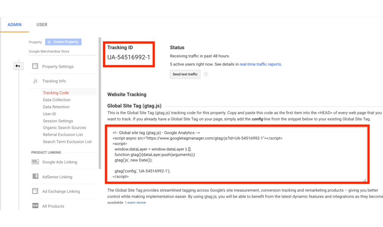Select Tracking Code in the sidebar

56,92
